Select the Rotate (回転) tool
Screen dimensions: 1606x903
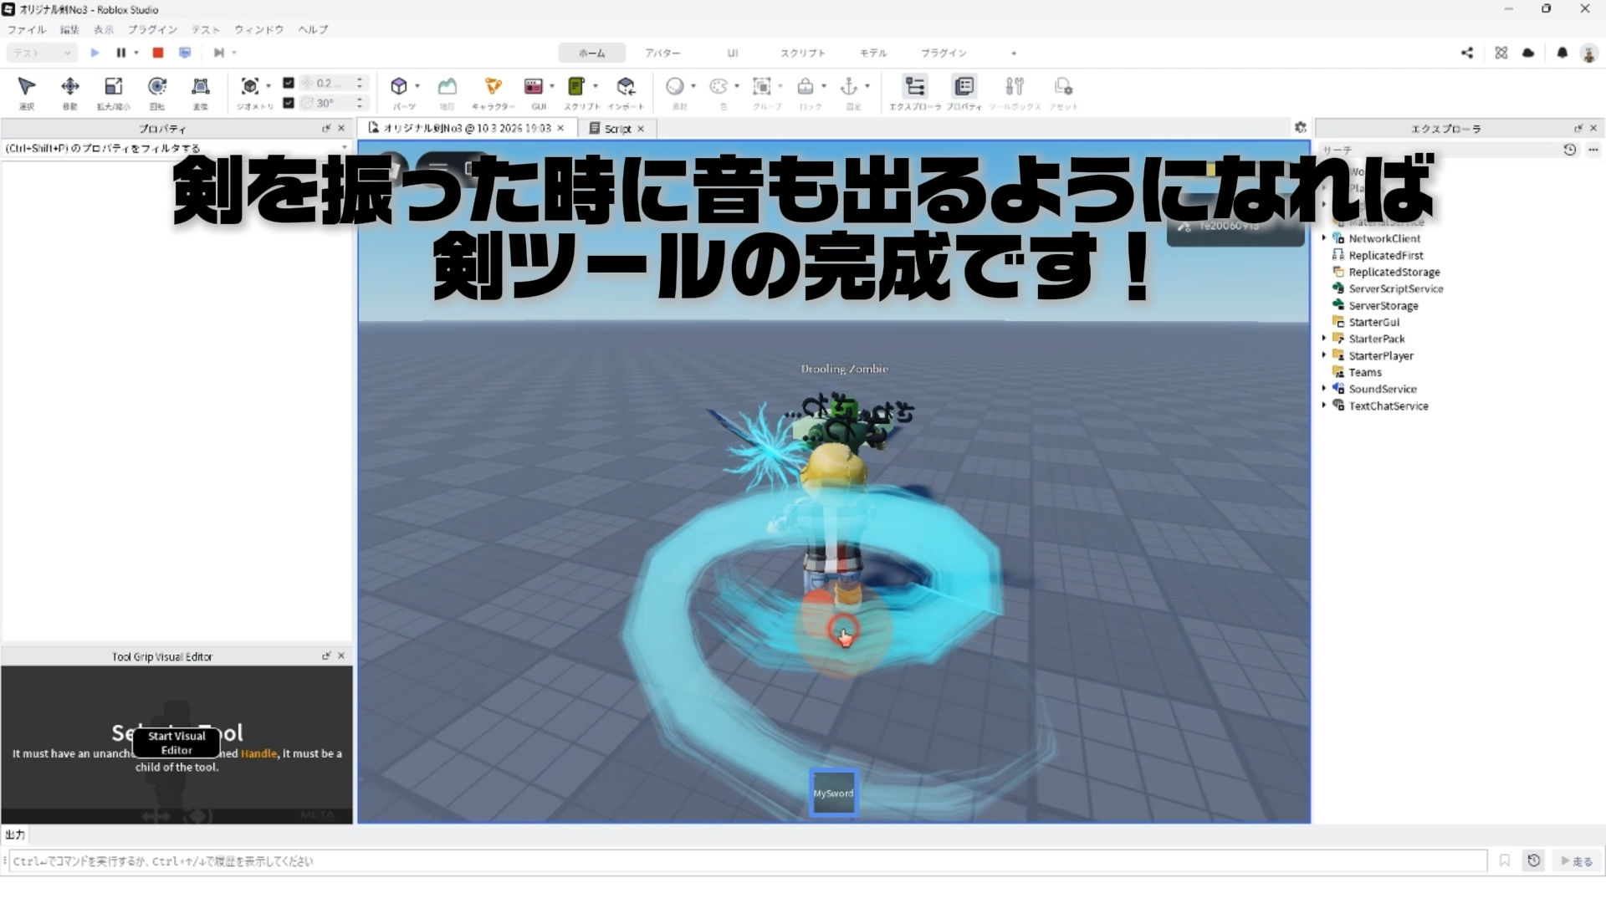pyautogui.click(x=156, y=87)
